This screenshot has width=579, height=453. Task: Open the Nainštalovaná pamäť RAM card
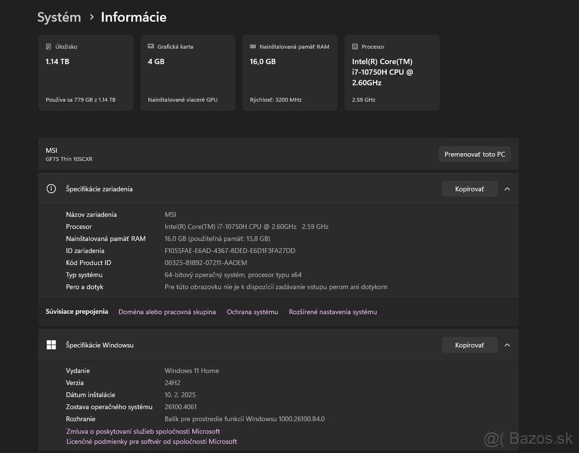(290, 73)
